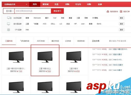
Task: Open the 金融 nav item
Action: click(100, 4)
